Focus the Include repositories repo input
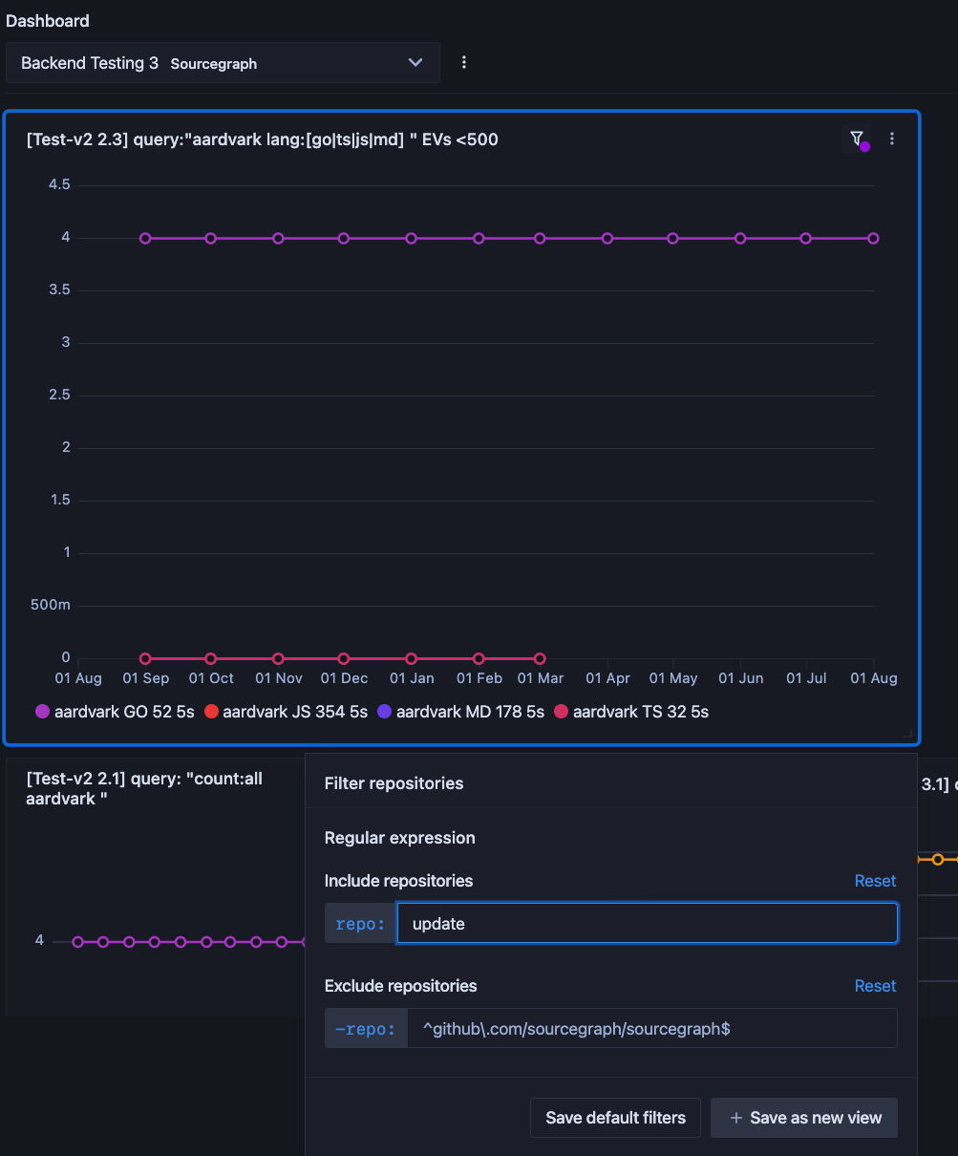 [x=648, y=924]
